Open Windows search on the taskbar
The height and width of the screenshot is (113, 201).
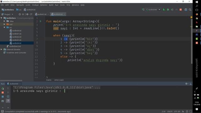pos(197,6)
